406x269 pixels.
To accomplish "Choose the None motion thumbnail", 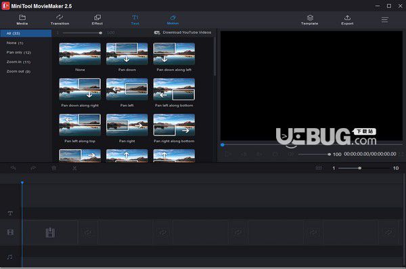I will coord(80,54).
